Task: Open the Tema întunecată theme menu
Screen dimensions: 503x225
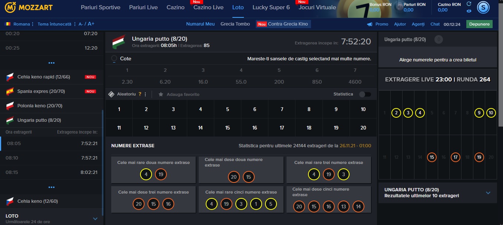Action: coord(57,24)
